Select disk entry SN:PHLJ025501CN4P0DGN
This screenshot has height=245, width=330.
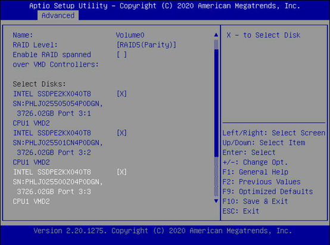click(58, 143)
